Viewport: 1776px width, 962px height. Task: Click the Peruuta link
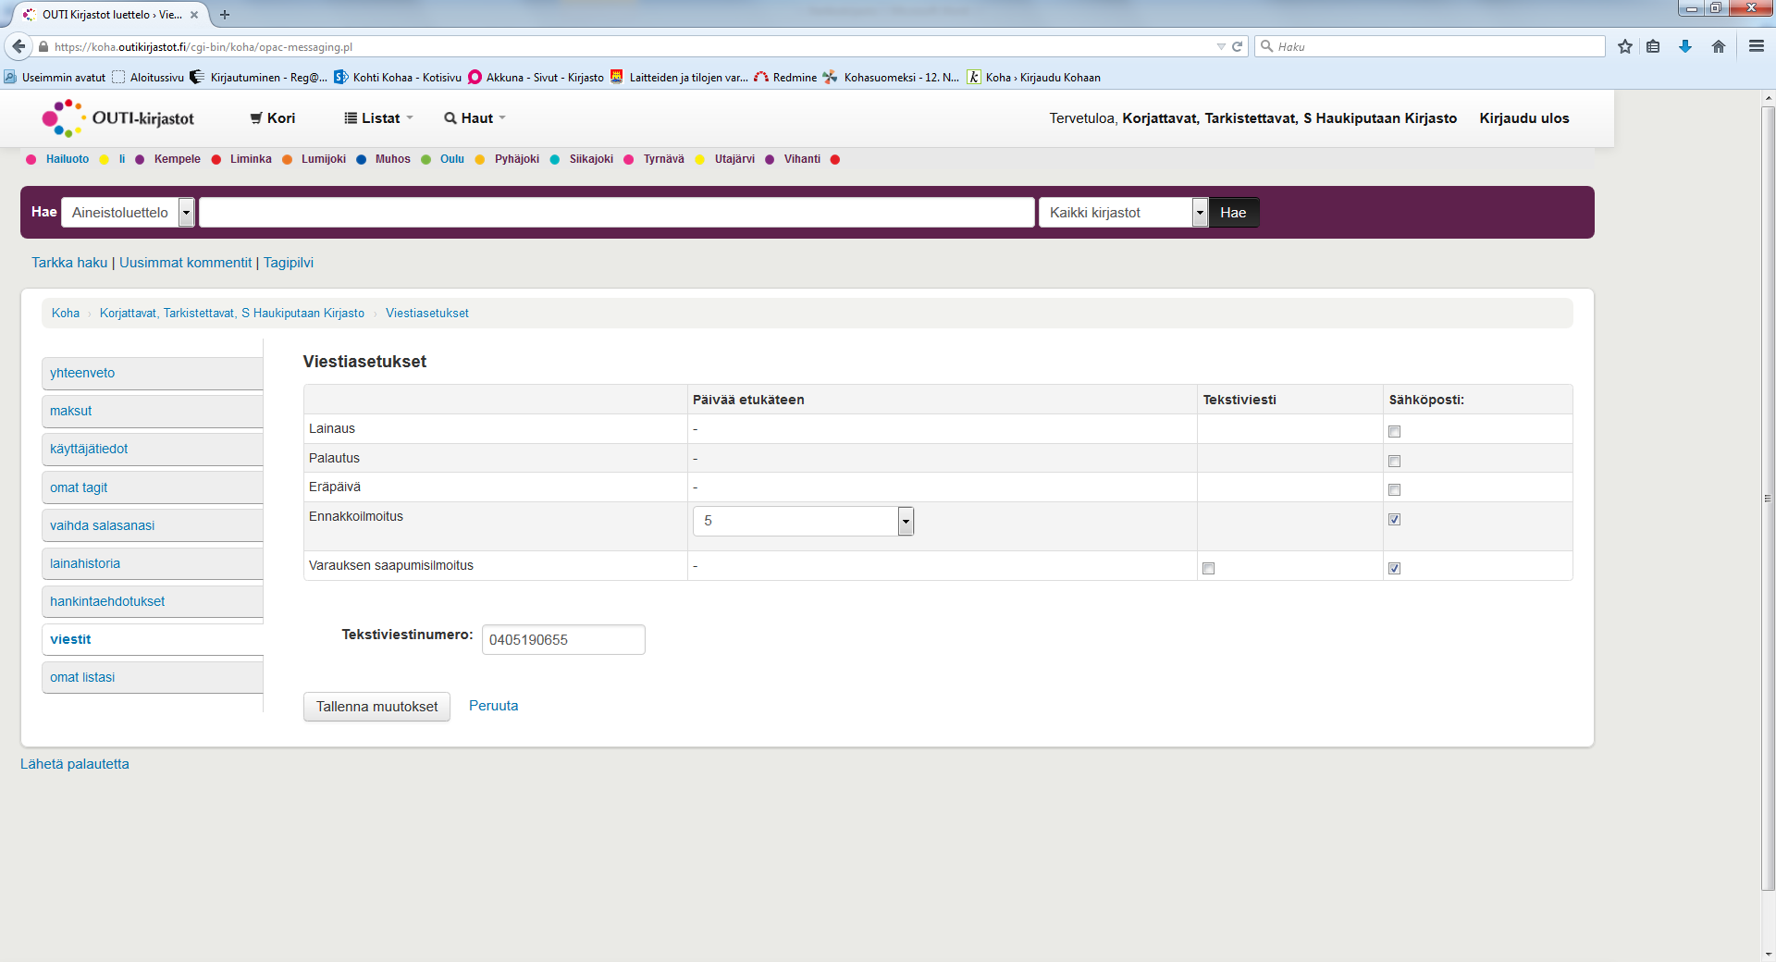[493, 706]
